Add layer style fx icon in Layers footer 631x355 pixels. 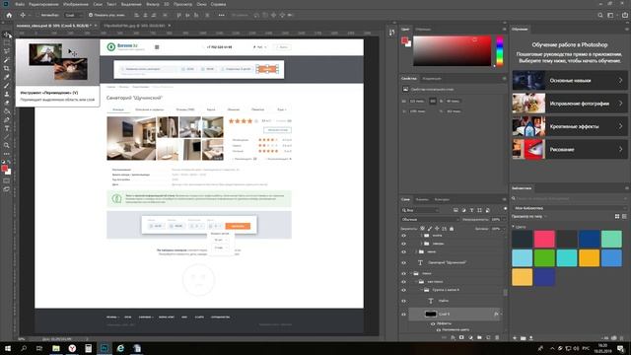coord(453,337)
